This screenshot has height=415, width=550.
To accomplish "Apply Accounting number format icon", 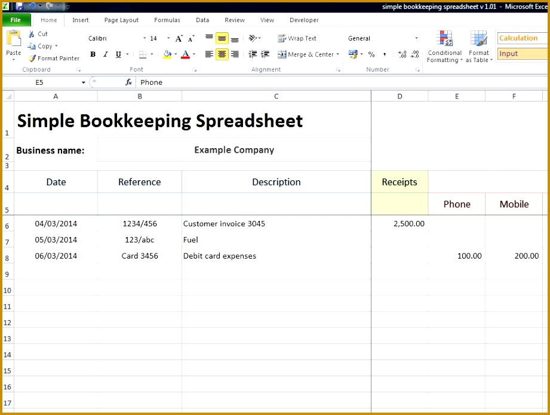I will pyautogui.click(x=353, y=54).
